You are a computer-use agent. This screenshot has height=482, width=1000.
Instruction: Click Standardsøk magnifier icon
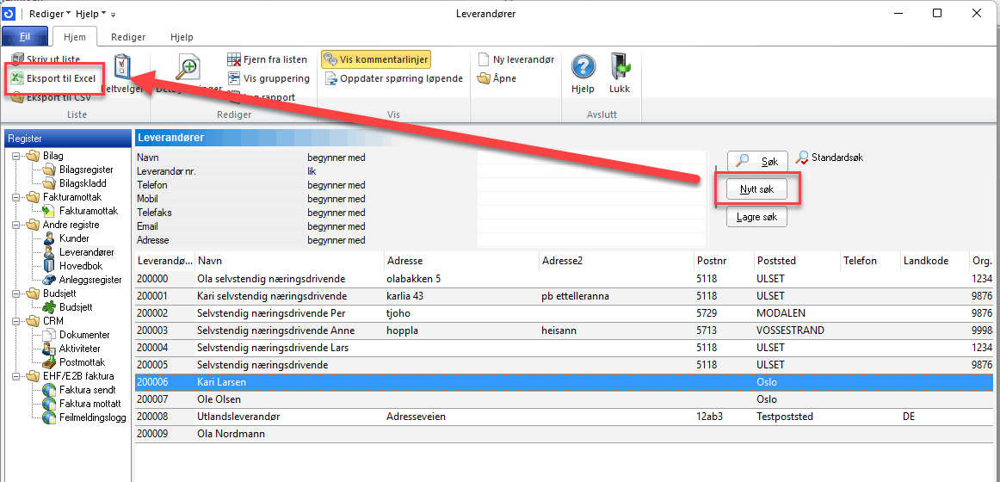click(802, 158)
